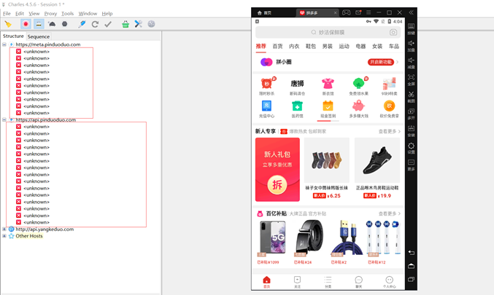Take a screenshot with the 截图 scissors icon

pos(411,97)
